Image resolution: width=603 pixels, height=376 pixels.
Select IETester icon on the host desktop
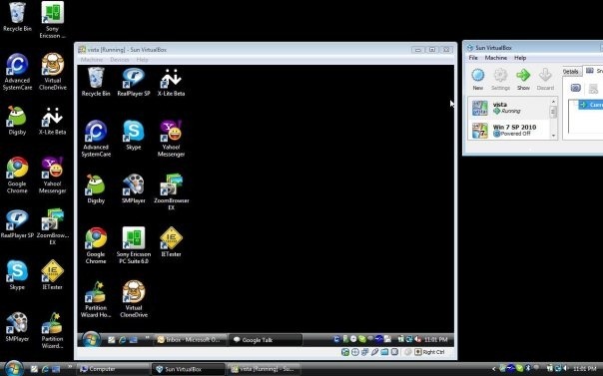[x=52, y=274]
